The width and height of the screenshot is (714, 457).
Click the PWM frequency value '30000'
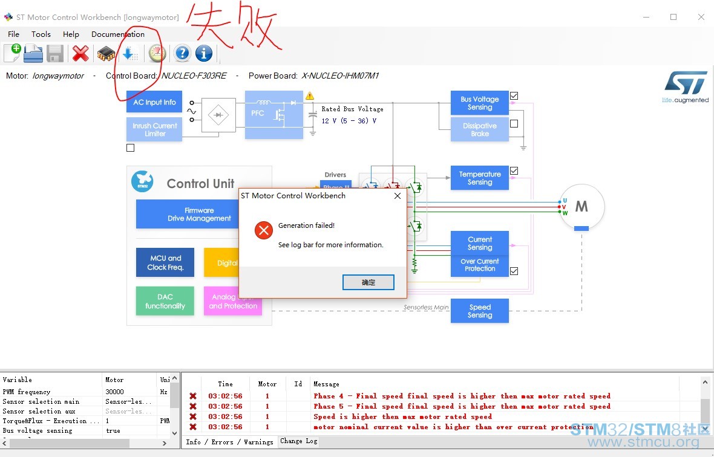(x=115, y=392)
